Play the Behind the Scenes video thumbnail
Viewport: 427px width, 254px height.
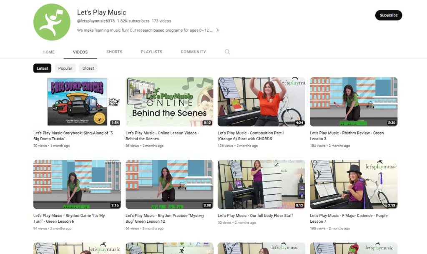tap(169, 102)
